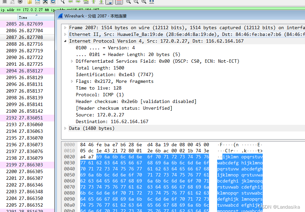305x212 pixels.
Task: Click the highlighted hex row at 0030
Action: [x=145, y=163]
